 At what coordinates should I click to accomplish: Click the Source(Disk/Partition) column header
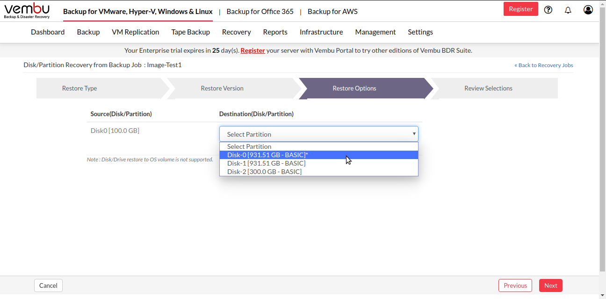(x=121, y=114)
